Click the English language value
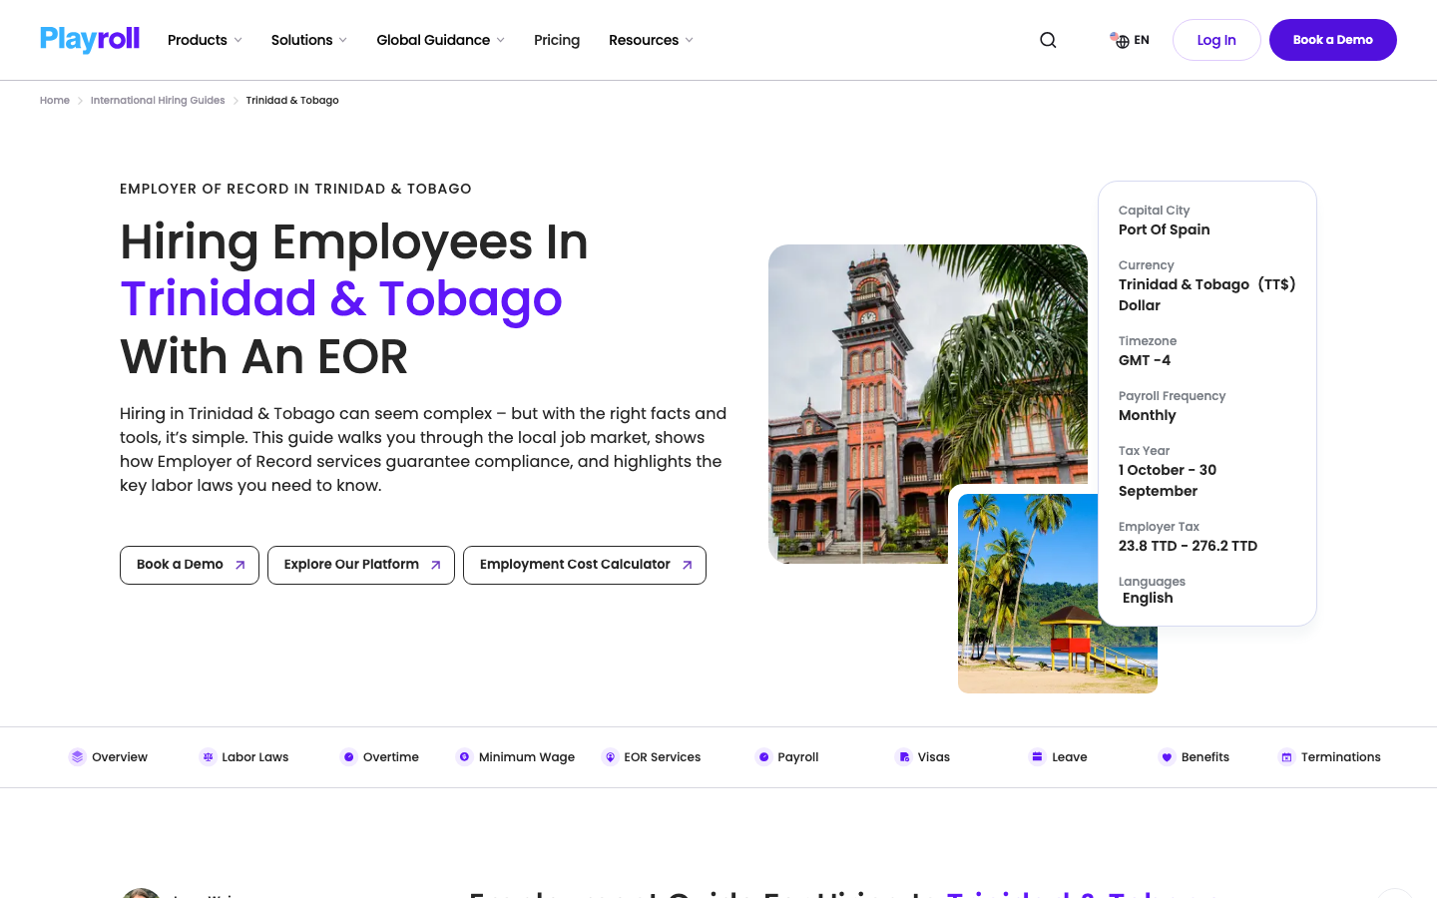The width and height of the screenshot is (1437, 898). pos(1148,598)
